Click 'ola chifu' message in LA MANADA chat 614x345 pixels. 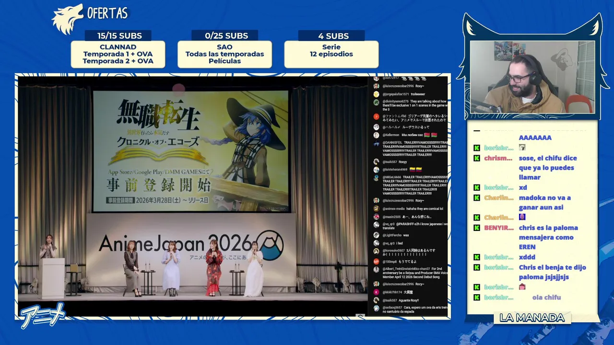(x=546, y=297)
